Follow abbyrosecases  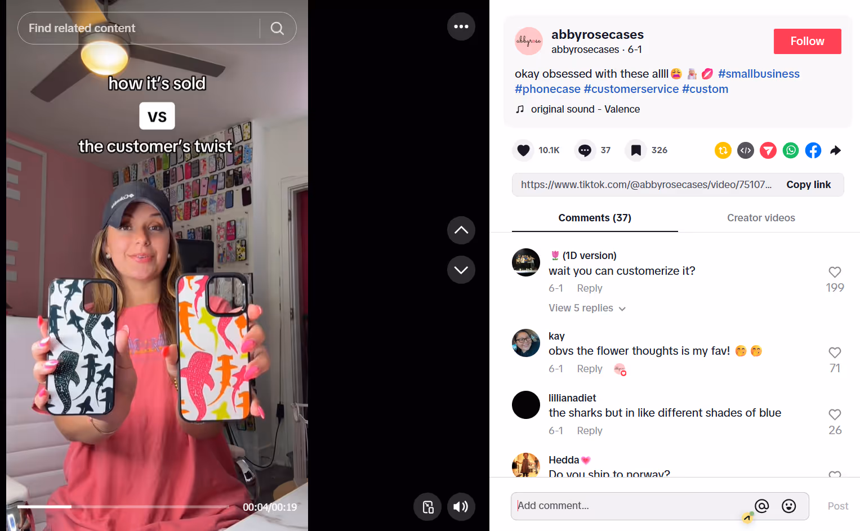(x=807, y=41)
